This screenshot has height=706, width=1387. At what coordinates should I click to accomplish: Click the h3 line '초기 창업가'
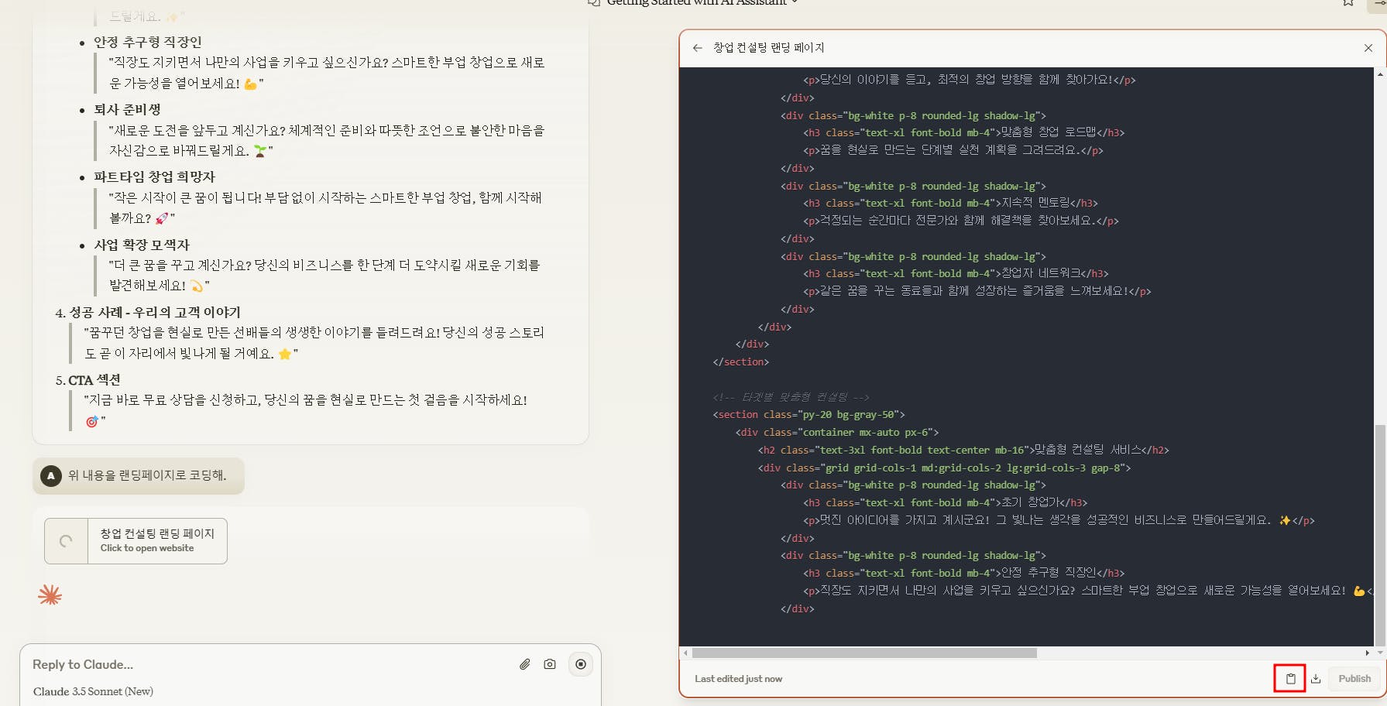coord(945,502)
